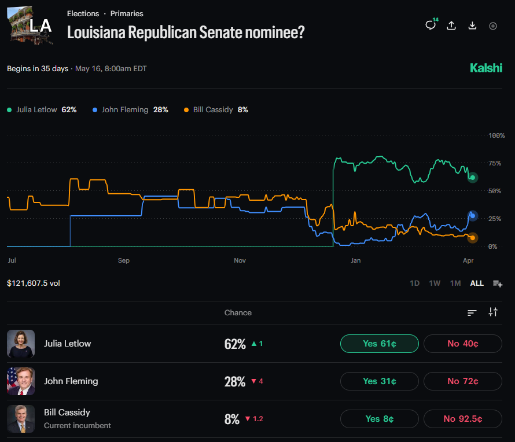
Task: Select the 1D chart range
Action: 414,283
